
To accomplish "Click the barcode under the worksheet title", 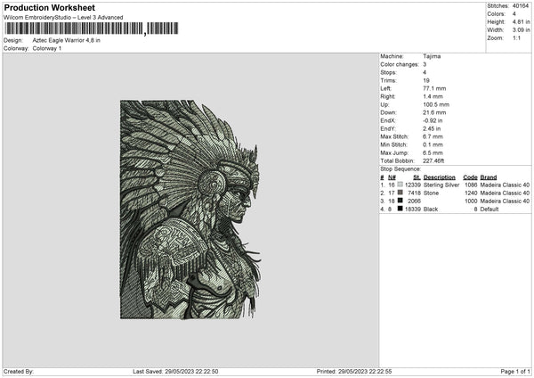I will tap(91, 29).
